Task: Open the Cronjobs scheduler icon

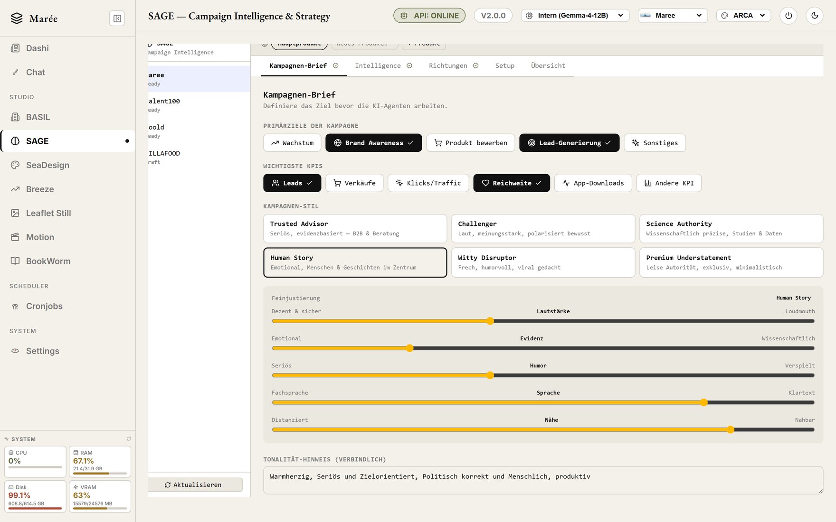Action: pyautogui.click(x=15, y=307)
